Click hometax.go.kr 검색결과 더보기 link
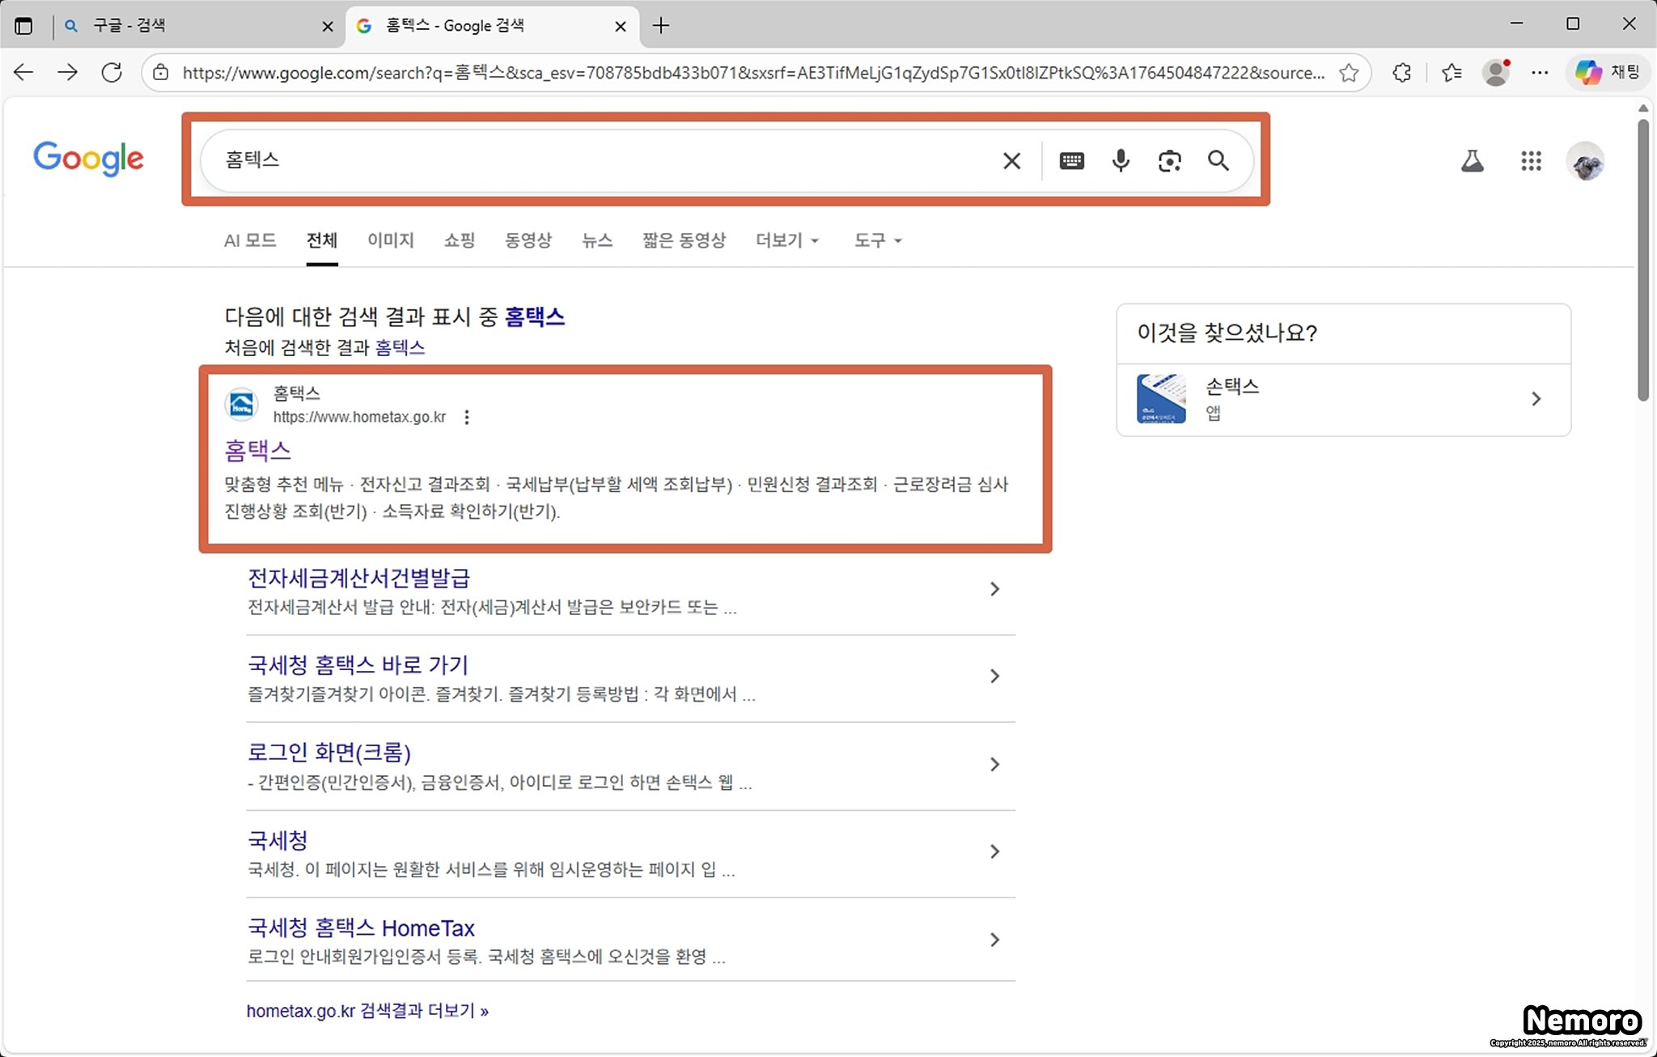Viewport: 1657px width, 1057px height. (367, 1011)
